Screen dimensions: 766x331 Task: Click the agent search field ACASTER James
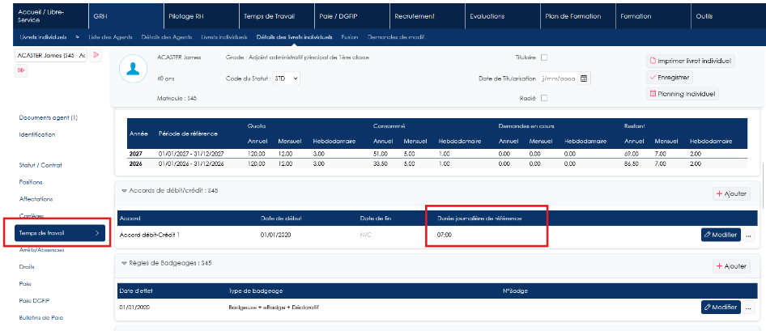pyautogui.click(x=51, y=55)
